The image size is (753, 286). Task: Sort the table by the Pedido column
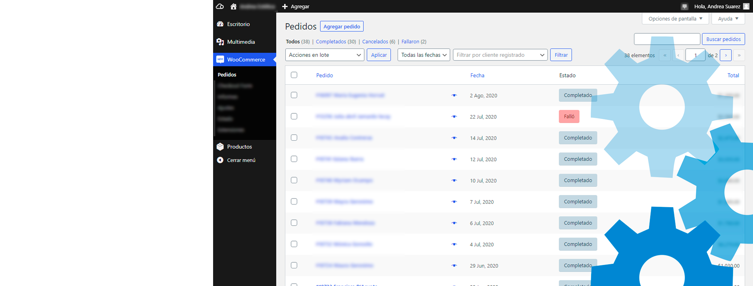325,75
